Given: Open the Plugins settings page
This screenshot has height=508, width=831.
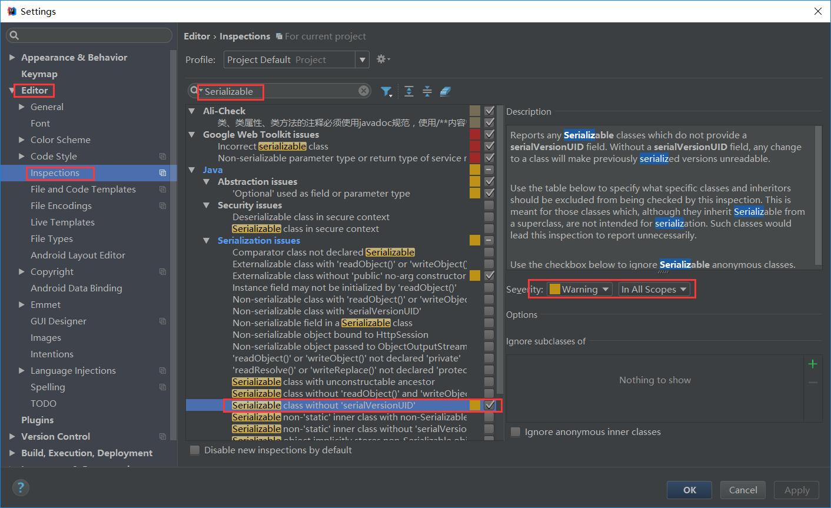Looking at the screenshot, I should point(37,420).
